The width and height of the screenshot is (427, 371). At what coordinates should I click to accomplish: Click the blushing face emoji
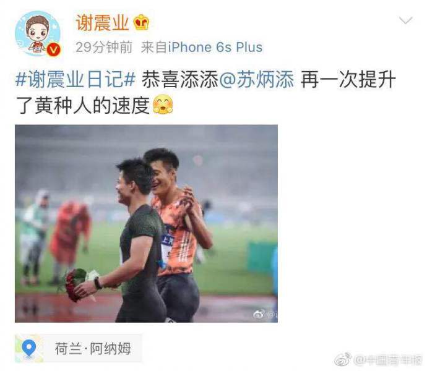coord(163,104)
